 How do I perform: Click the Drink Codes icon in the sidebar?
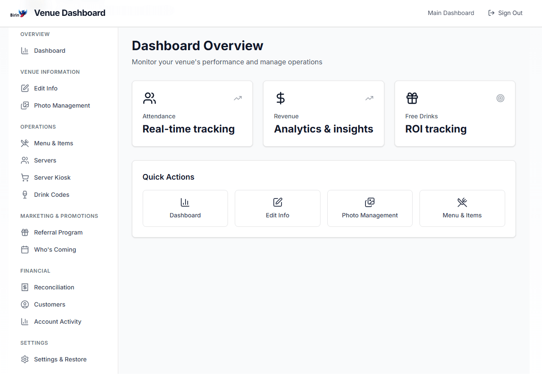pyautogui.click(x=25, y=195)
